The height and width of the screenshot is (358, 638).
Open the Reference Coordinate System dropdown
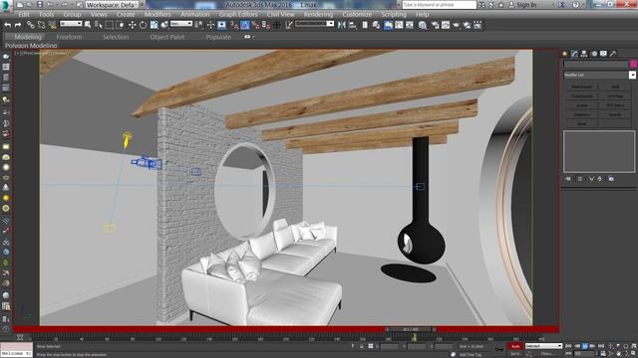click(181, 24)
